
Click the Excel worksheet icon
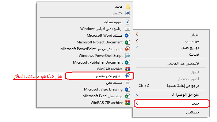[x=128, y=96]
